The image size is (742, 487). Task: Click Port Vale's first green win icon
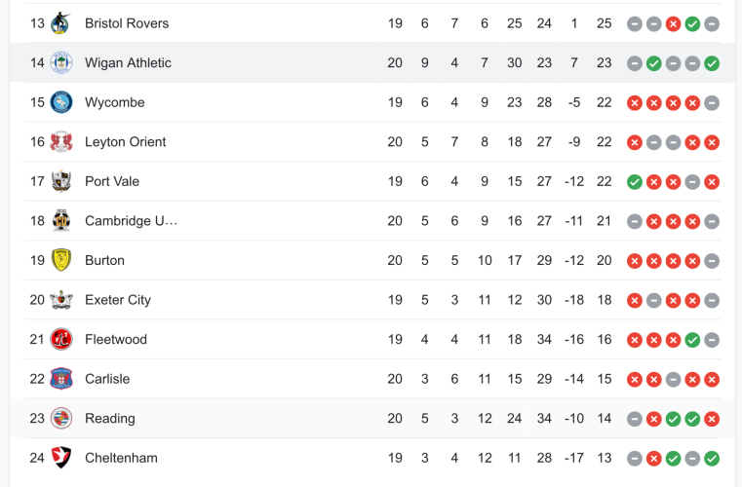point(635,181)
